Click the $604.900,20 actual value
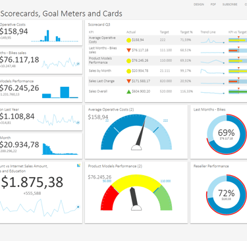 click(141, 92)
